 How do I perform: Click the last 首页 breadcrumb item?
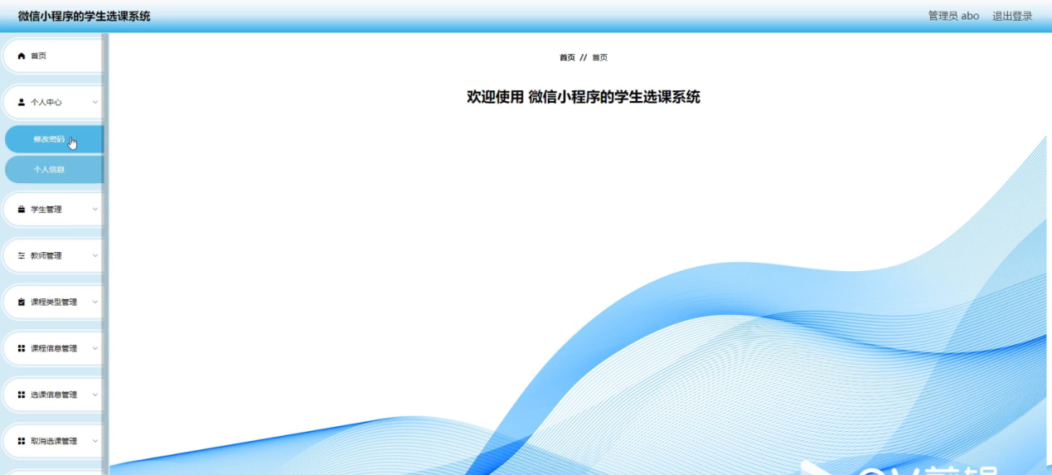(599, 58)
